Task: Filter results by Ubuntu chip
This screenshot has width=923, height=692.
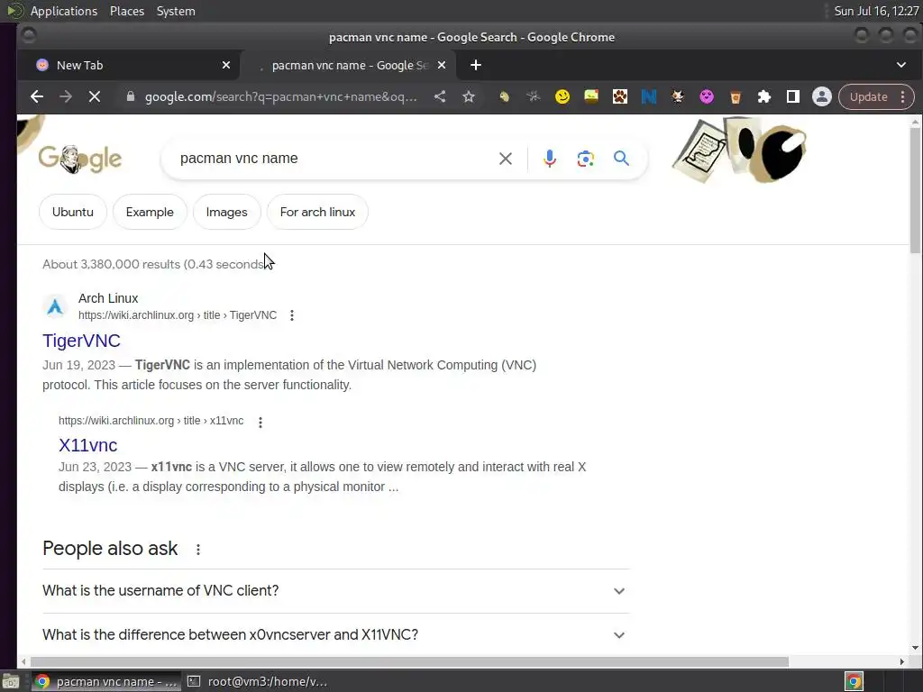Action: 73,212
